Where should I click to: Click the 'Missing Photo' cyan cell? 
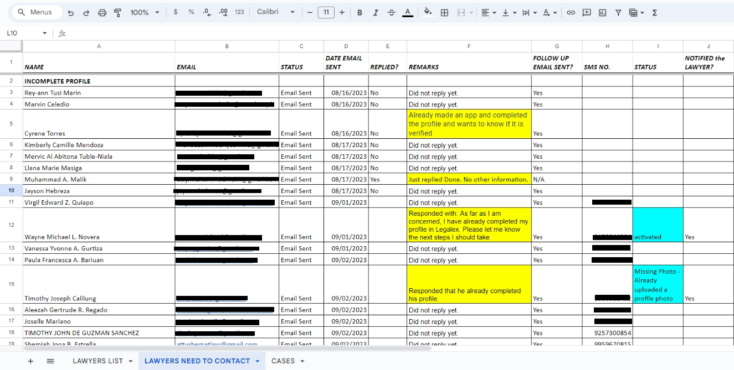click(x=658, y=284)
